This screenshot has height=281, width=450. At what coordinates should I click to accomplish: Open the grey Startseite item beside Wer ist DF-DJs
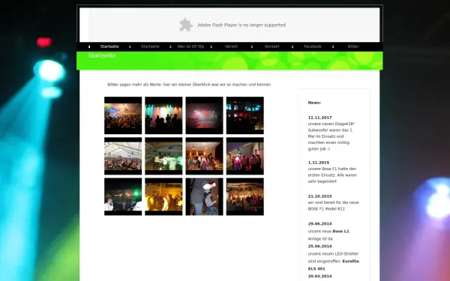[150, 46]
